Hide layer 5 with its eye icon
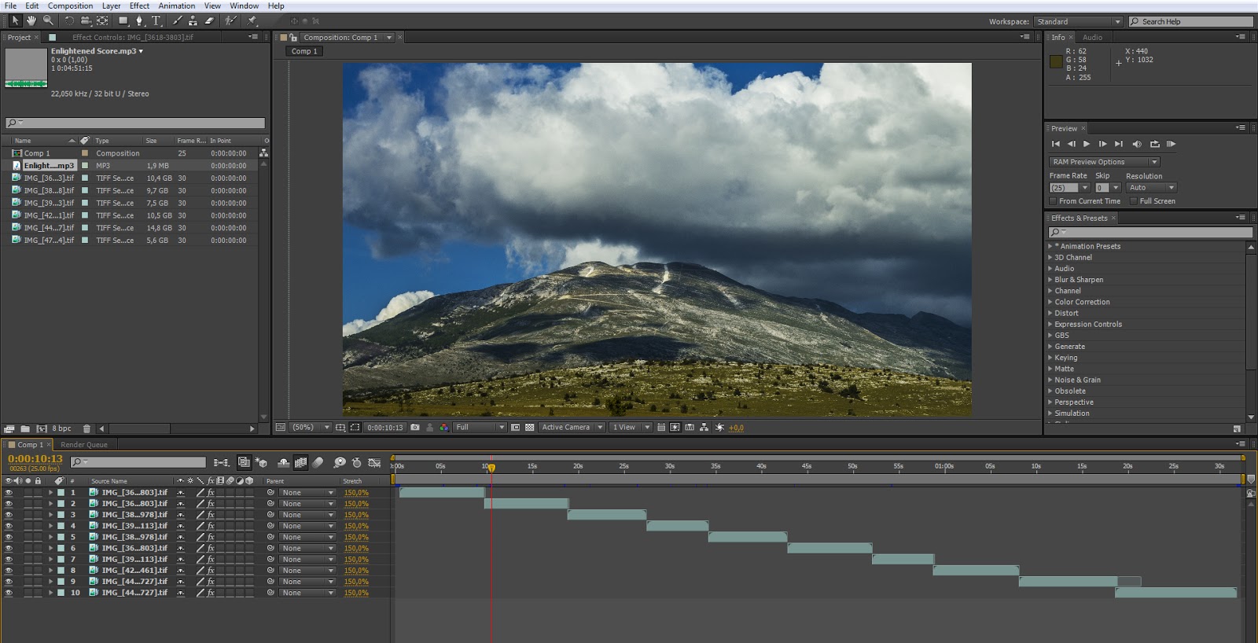Image resolution: width=1258 pixels, height=643 pixels. coord(9,538)
